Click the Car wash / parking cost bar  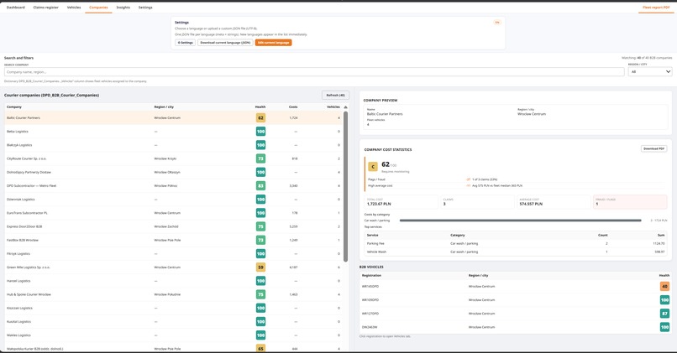click(x=520, y=221)
